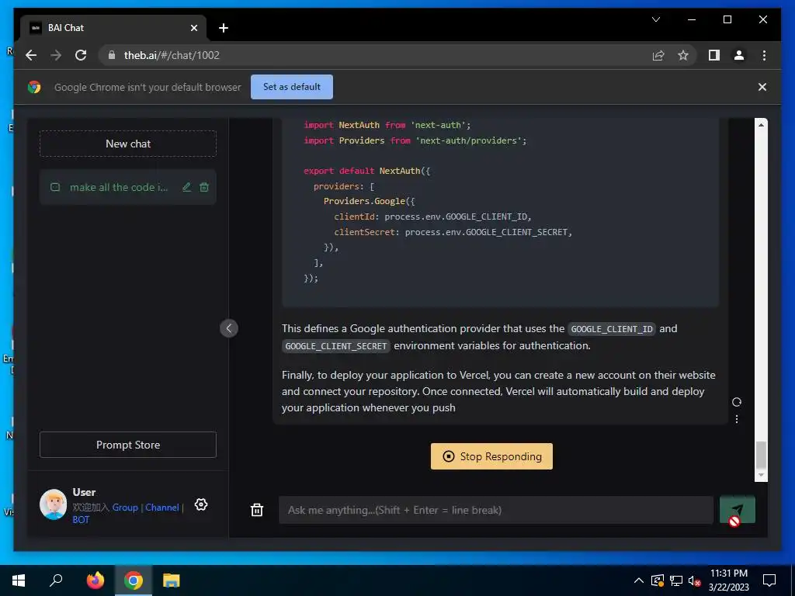Screen dimensions: 795x596
Task: Open the Channel link
Action: (x=162, y=508)
